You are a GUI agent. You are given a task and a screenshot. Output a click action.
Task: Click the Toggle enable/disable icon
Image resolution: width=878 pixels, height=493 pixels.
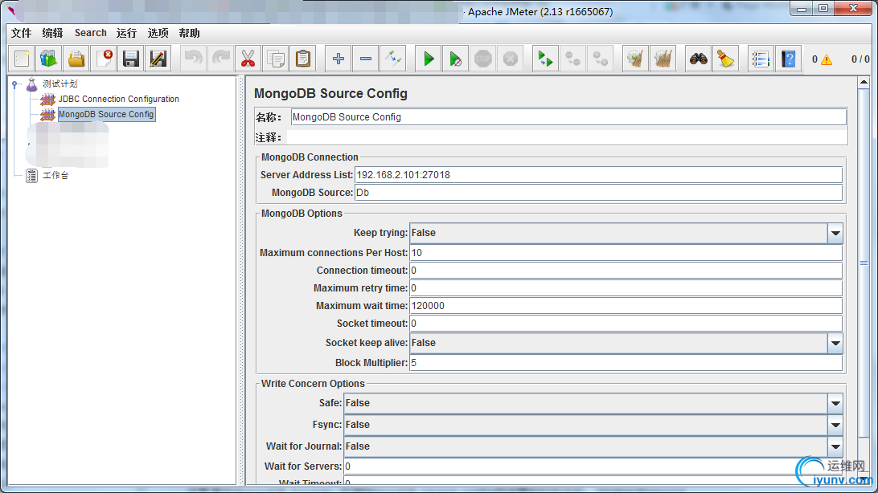pos(393,59)
